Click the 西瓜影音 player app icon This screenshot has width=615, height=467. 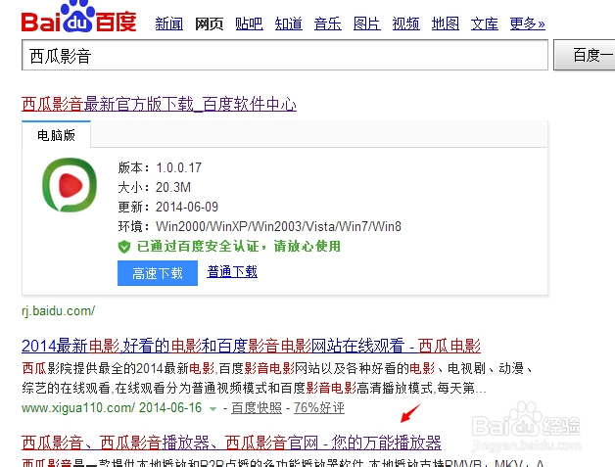[x=70, y=185]
